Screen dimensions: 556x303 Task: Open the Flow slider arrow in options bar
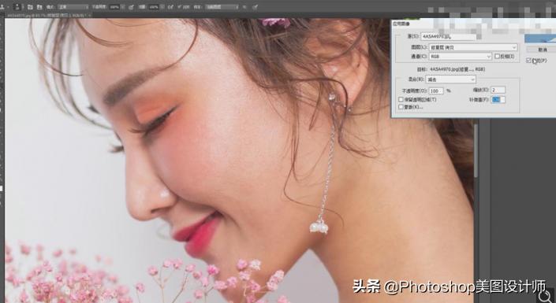coord(162,7)
